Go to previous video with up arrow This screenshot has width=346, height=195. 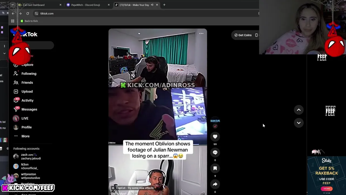pos(299,110)
